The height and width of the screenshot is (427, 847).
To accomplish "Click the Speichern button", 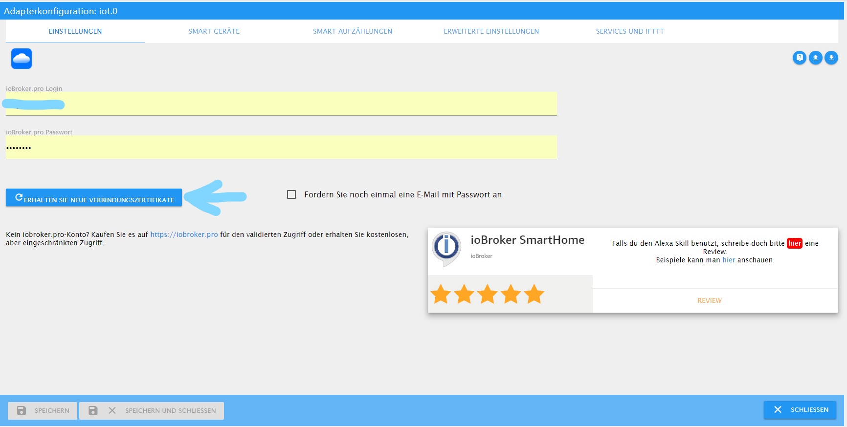I will point(43,410).
